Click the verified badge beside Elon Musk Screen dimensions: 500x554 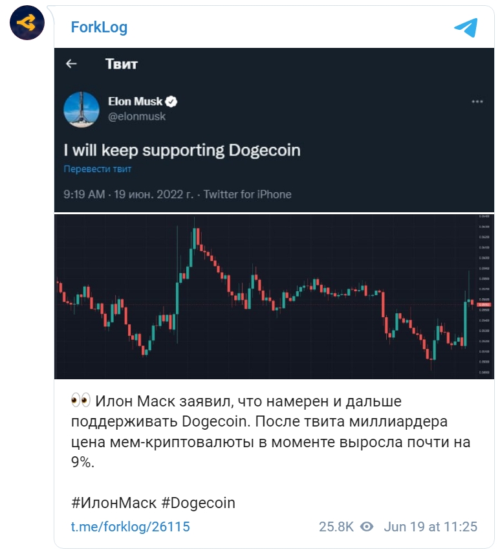coord(171,102)
